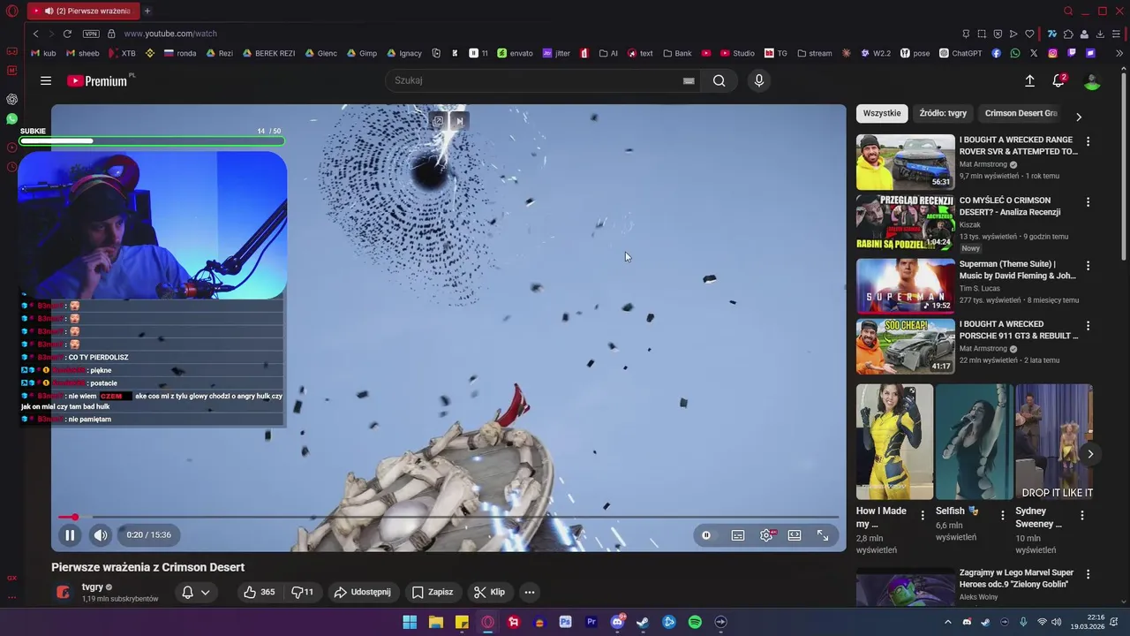This screenshot has width=1130, height=636.
Task: Open the on-screen keyboard in search box
Action: point(689,80)
